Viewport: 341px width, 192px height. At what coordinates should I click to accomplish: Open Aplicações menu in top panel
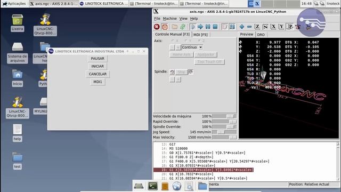[14, 4]
